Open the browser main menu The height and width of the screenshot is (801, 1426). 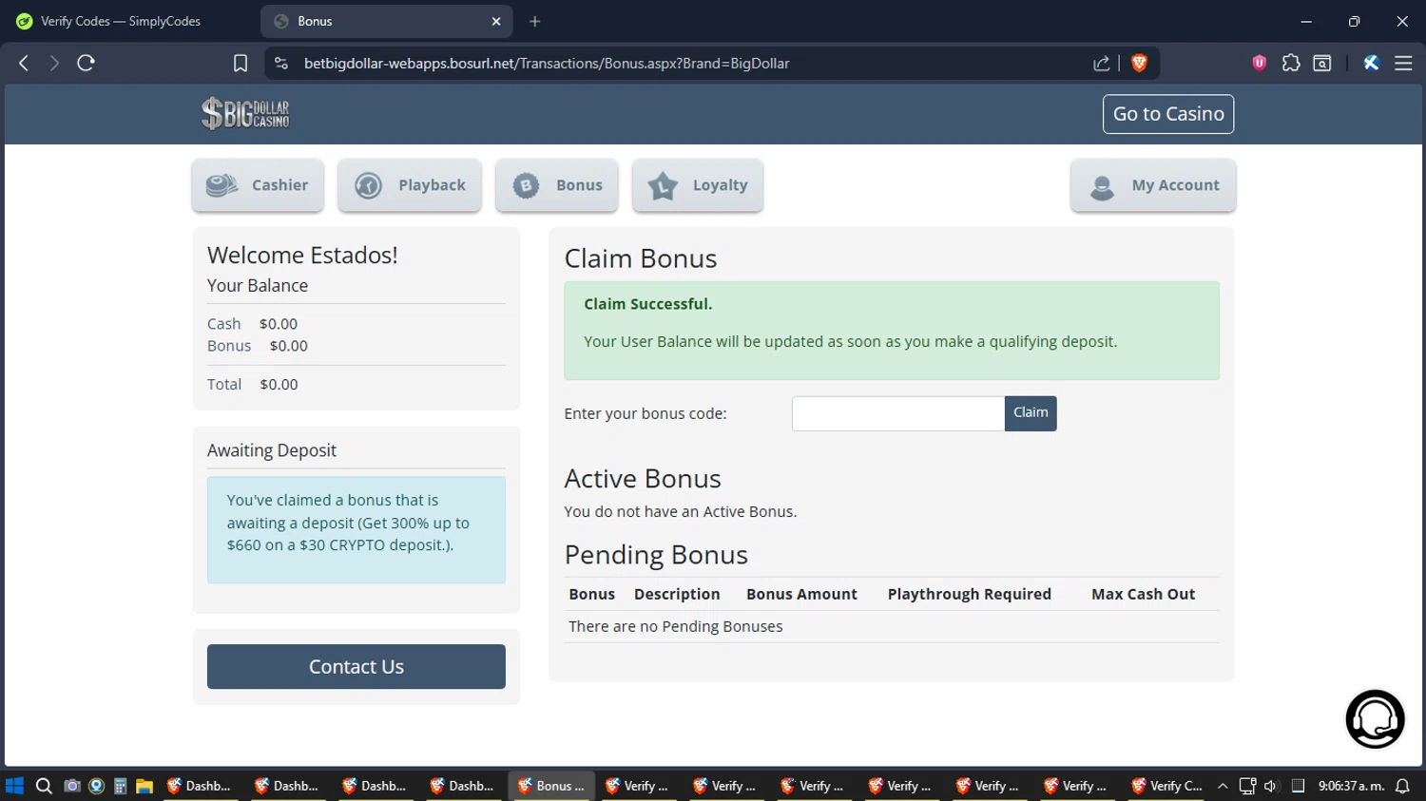tap(1403, 63)
